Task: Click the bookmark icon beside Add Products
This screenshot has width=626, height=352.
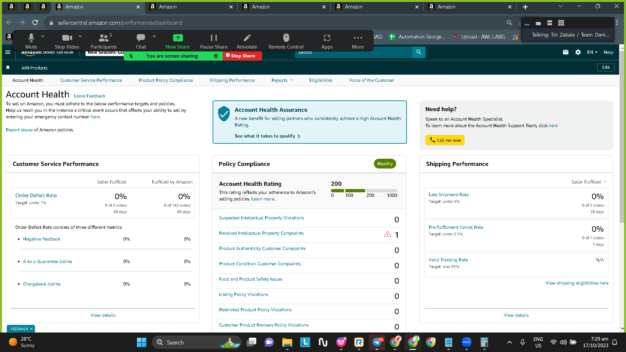Action: [x=8, y=67]
